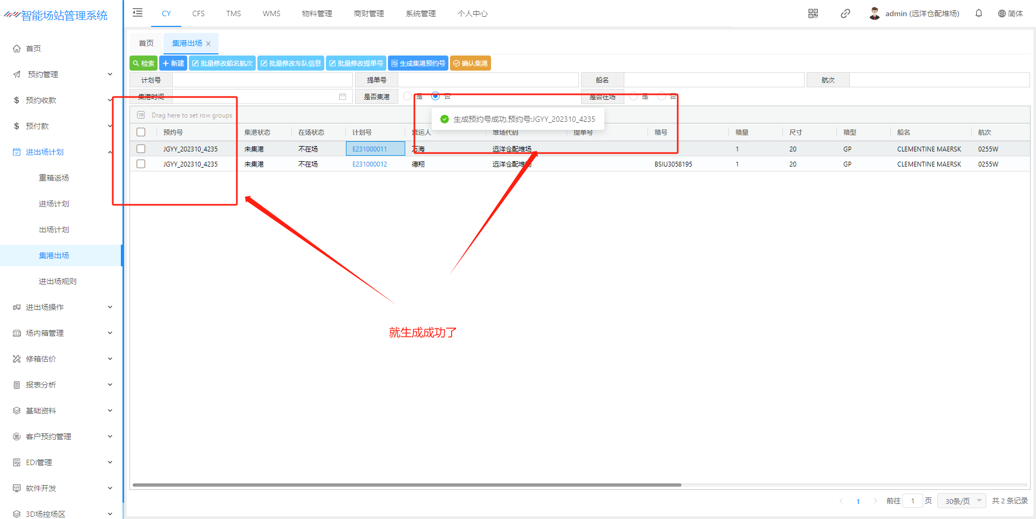Click the sidebar collapse hamburger icon
Screen dimensions: 1036x519
(x=138, y=13)
